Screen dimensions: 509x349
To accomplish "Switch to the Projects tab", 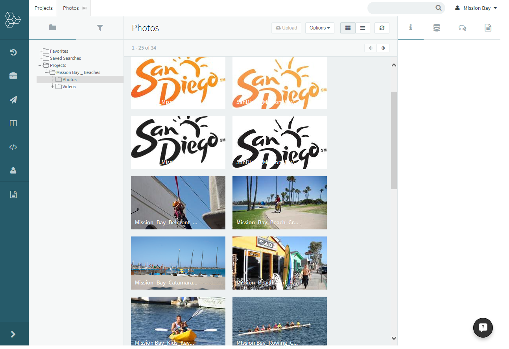I will (44, 8).
